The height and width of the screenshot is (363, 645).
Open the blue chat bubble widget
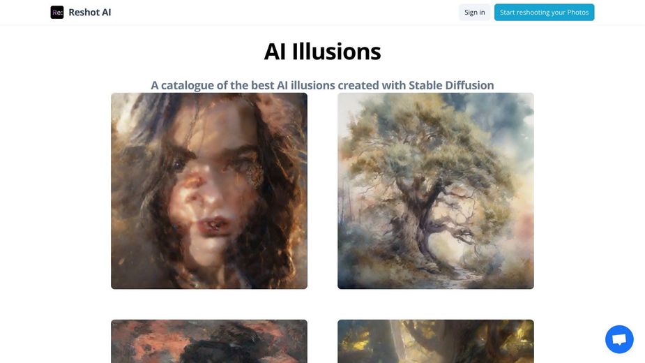tap(619, 339)
